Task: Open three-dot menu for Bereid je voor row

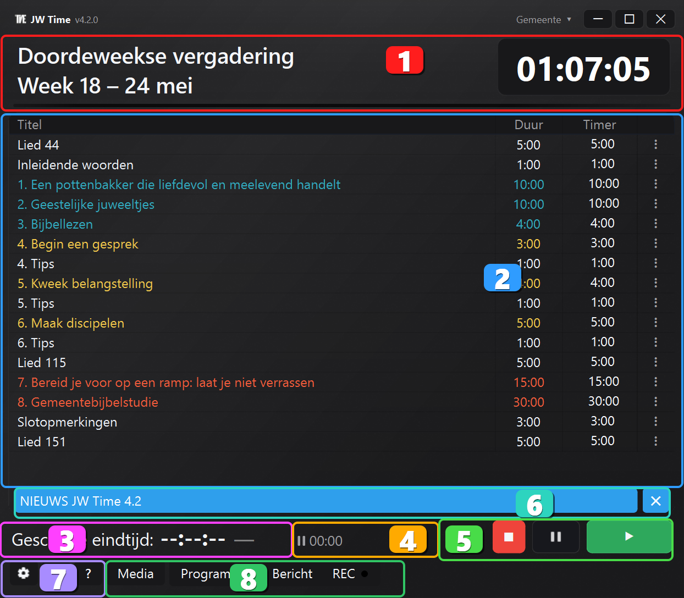Action: [x=655, y=382]
